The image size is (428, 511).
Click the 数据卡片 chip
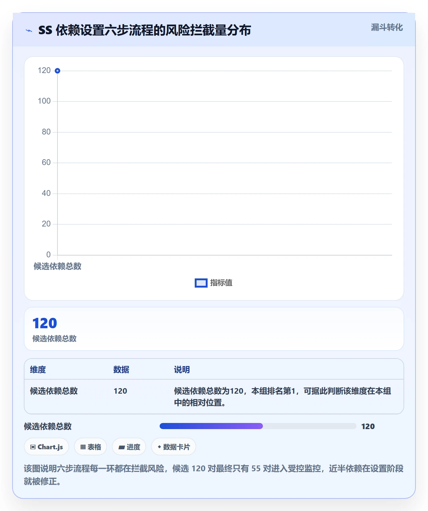pos(174,447)
